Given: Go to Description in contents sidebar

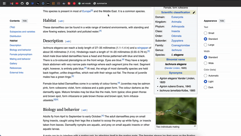Looking at the screenshot, I should 15,45.
